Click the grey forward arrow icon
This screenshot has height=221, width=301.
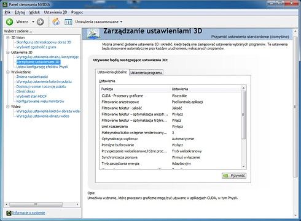tap(40, 22)
